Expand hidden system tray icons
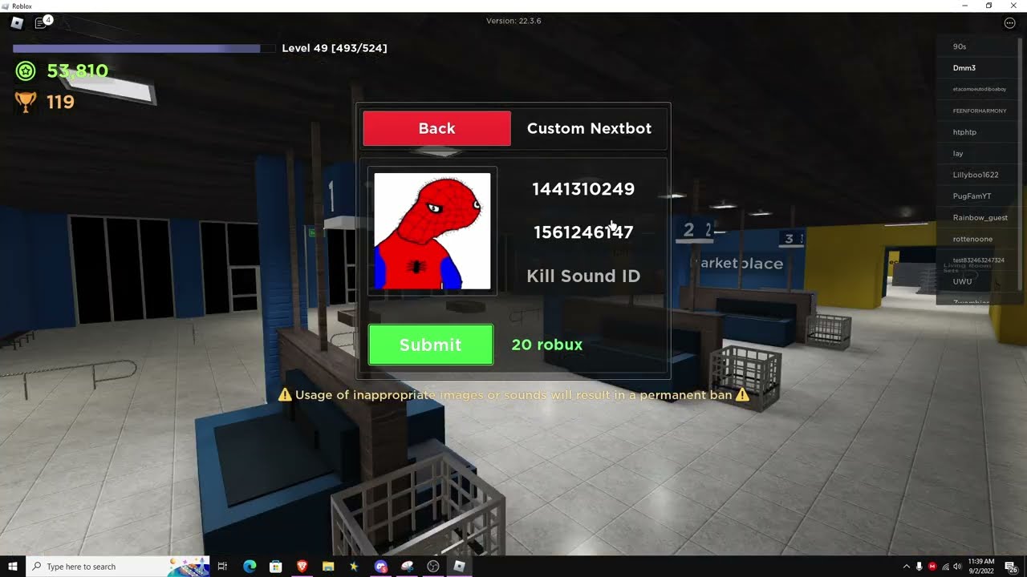The height and width of the screenshot is (577, 1027). click(x=907, y=567)
